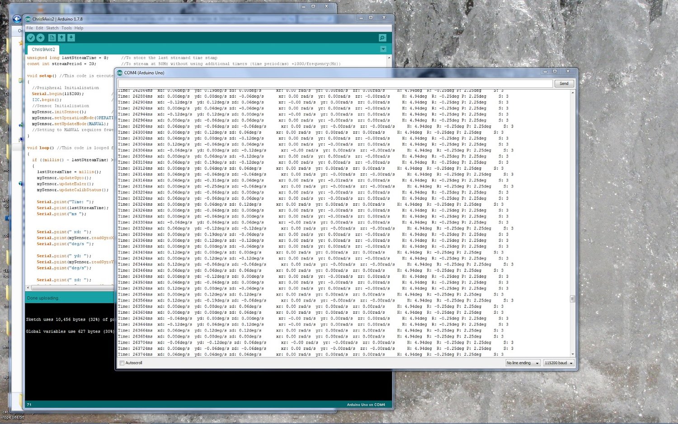Click into the serial monitor send input field

tap(335, 84)
